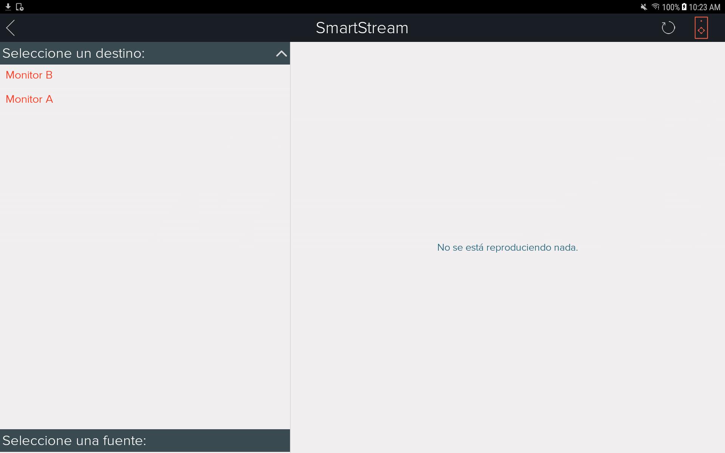
Task: Select Monitor A as destination
Action: pyautogui.click(x=145, y=99)
